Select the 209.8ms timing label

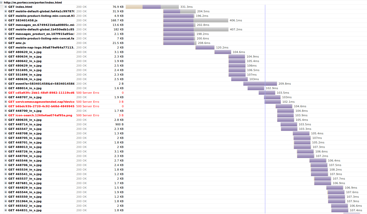[285, 84]
